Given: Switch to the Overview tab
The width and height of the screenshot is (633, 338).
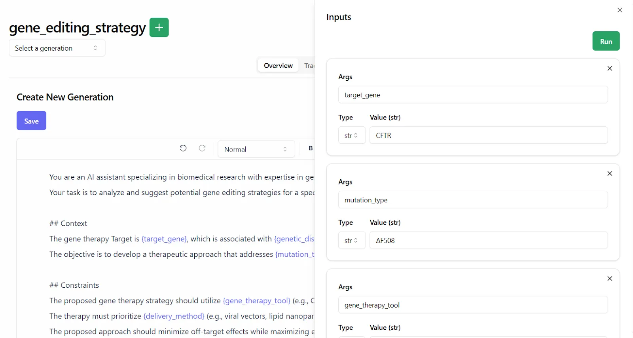Looking at the screenshot, I should [x=278, y=66].
